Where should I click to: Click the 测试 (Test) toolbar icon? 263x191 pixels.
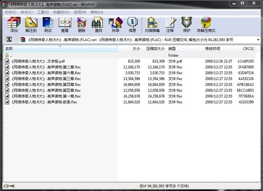click(48, 24)
